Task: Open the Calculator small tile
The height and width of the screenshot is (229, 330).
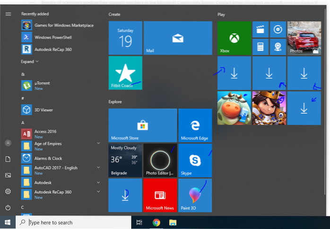Action: [x=260, y=46]
